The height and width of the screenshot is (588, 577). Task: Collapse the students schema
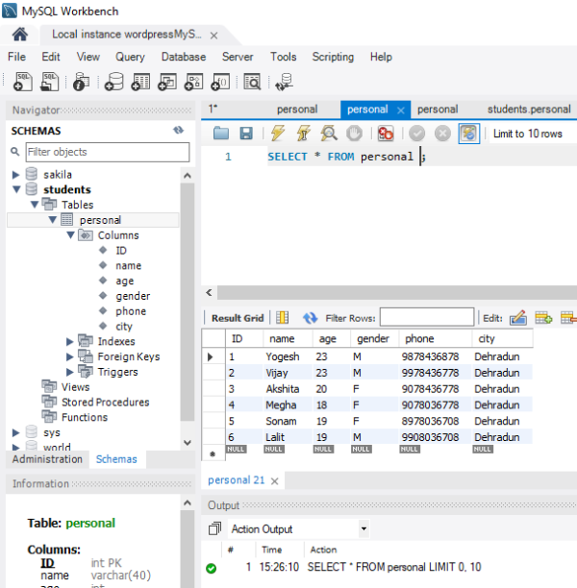click(16, 189)
